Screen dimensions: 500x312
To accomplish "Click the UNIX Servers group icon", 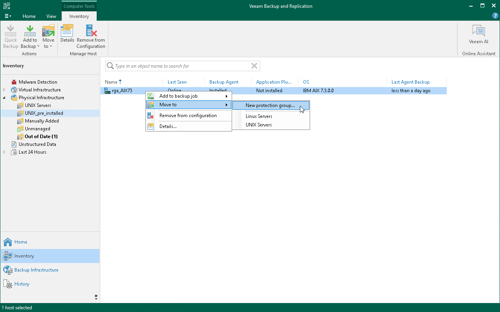I will point(20,105).
